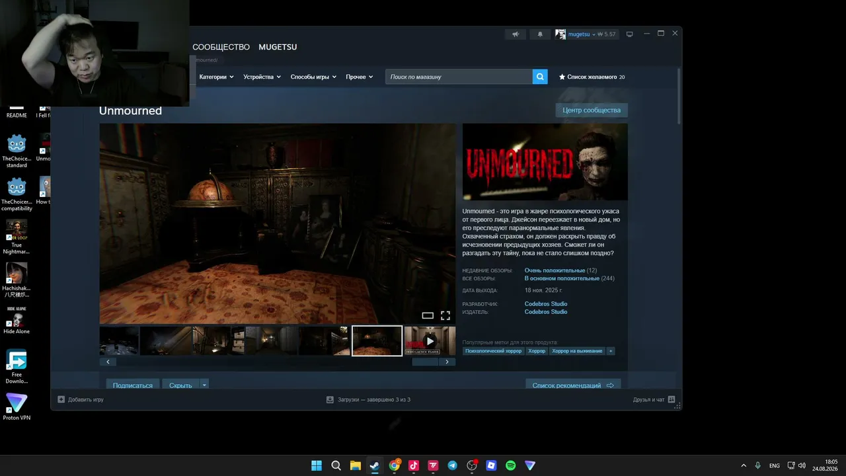The image size is (846, 476).
Task: Open the В основном положительные all reviews link
Action: [x=562, y=278]
